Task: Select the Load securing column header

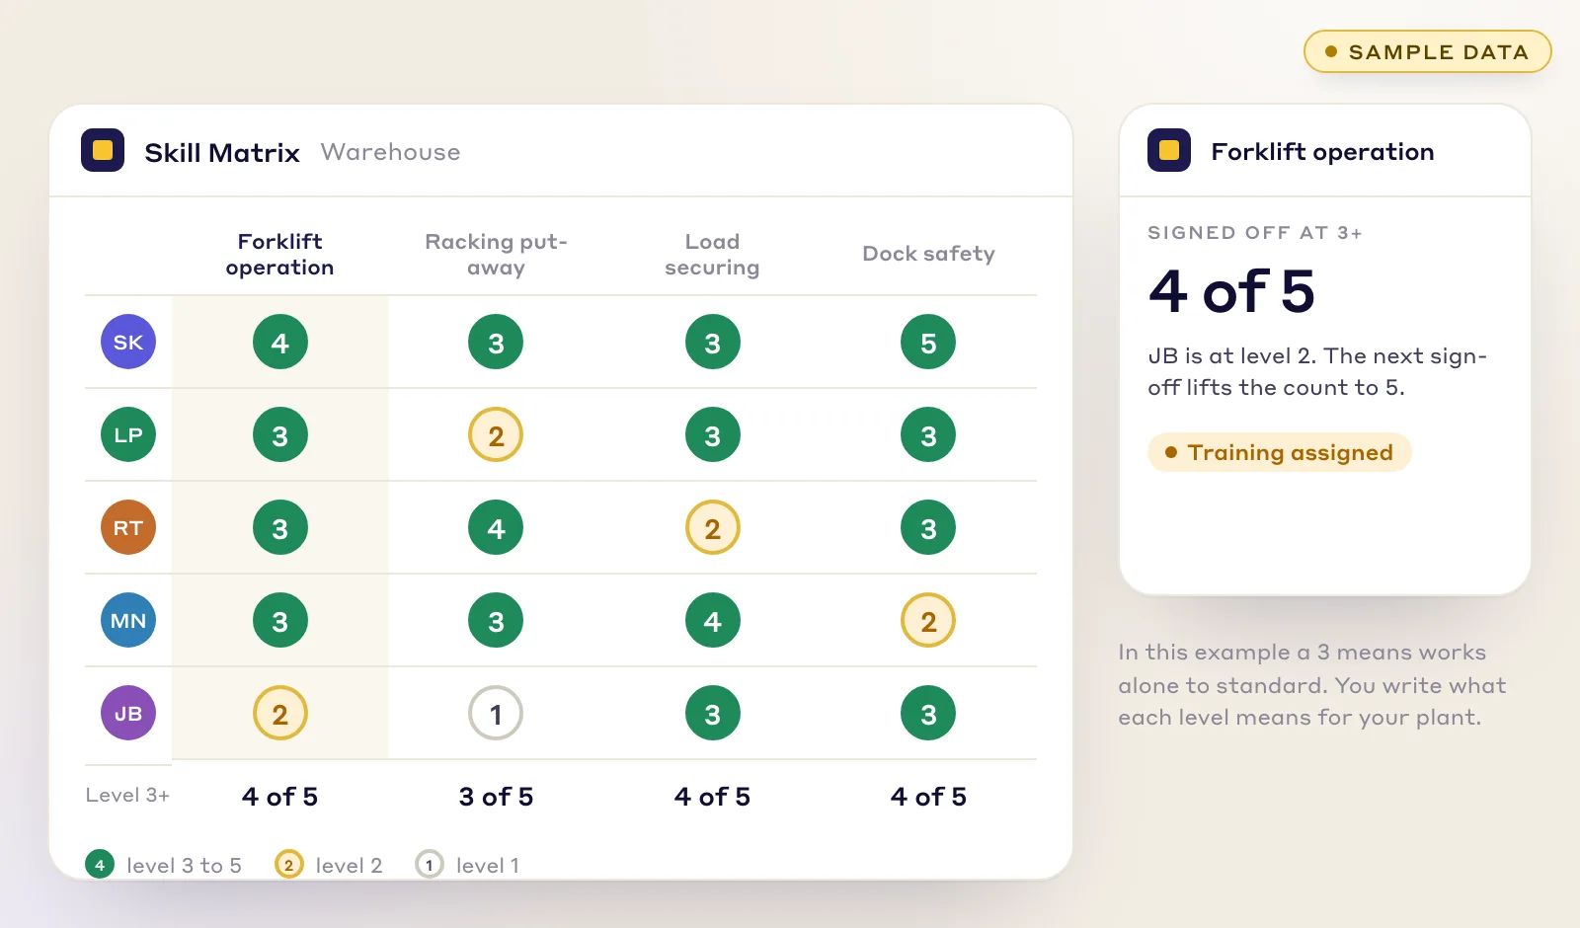Action: point(712,255)
